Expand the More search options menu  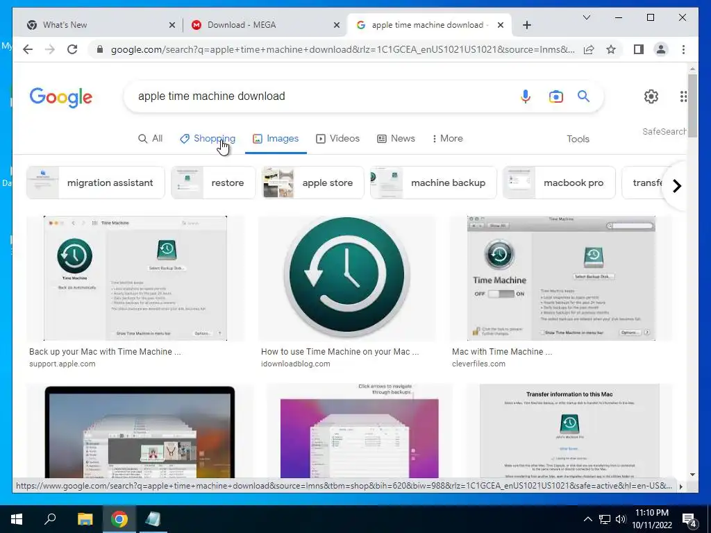pyautogui.click(x=447, y=138)
